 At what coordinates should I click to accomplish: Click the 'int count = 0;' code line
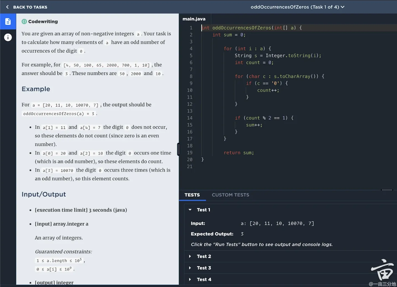point(254,63)
